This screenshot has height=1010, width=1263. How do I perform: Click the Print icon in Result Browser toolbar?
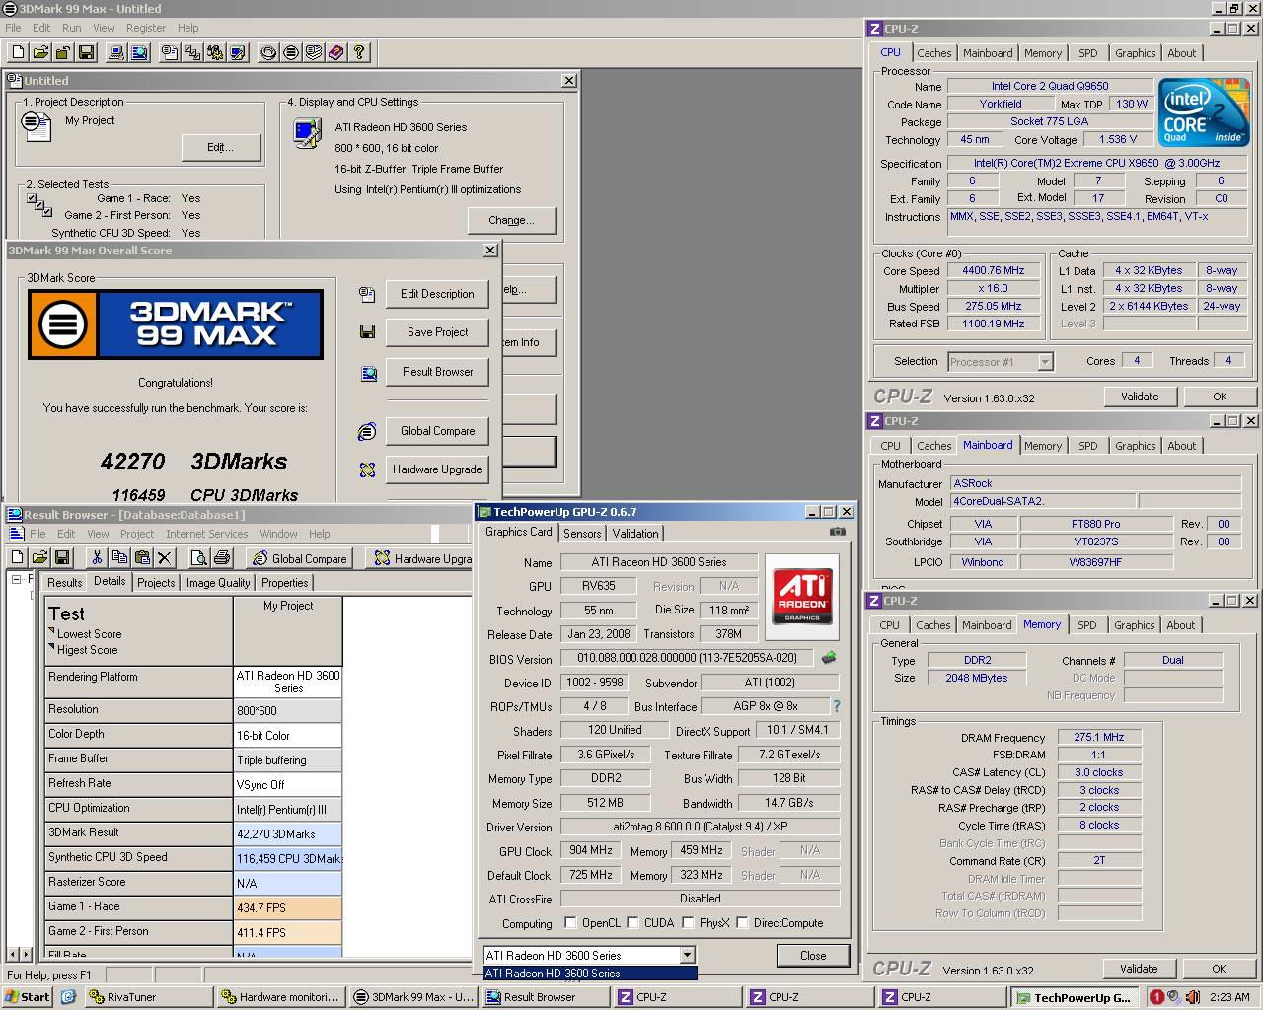tap(222, 558)
